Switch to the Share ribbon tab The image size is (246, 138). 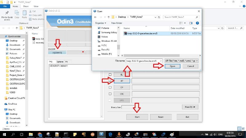coord(26,6)
